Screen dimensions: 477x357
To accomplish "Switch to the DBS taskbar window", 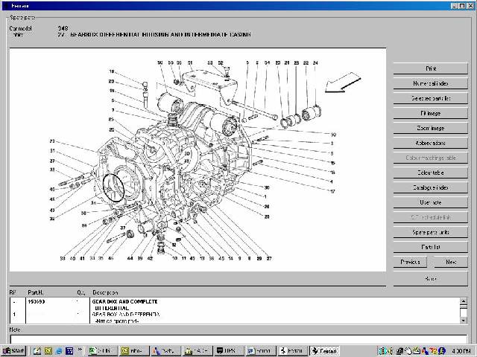I will (229, 351).
